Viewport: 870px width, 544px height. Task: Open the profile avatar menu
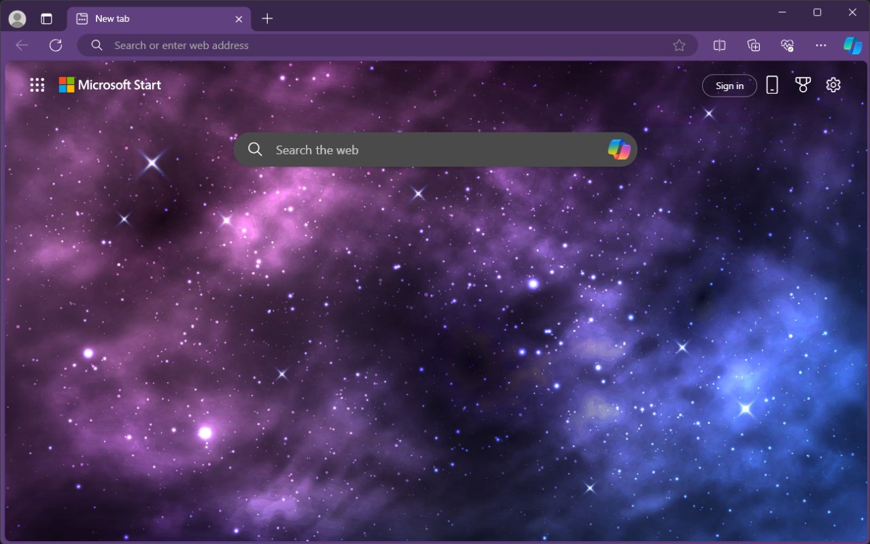pyautogui.click(x=17, y=18)
